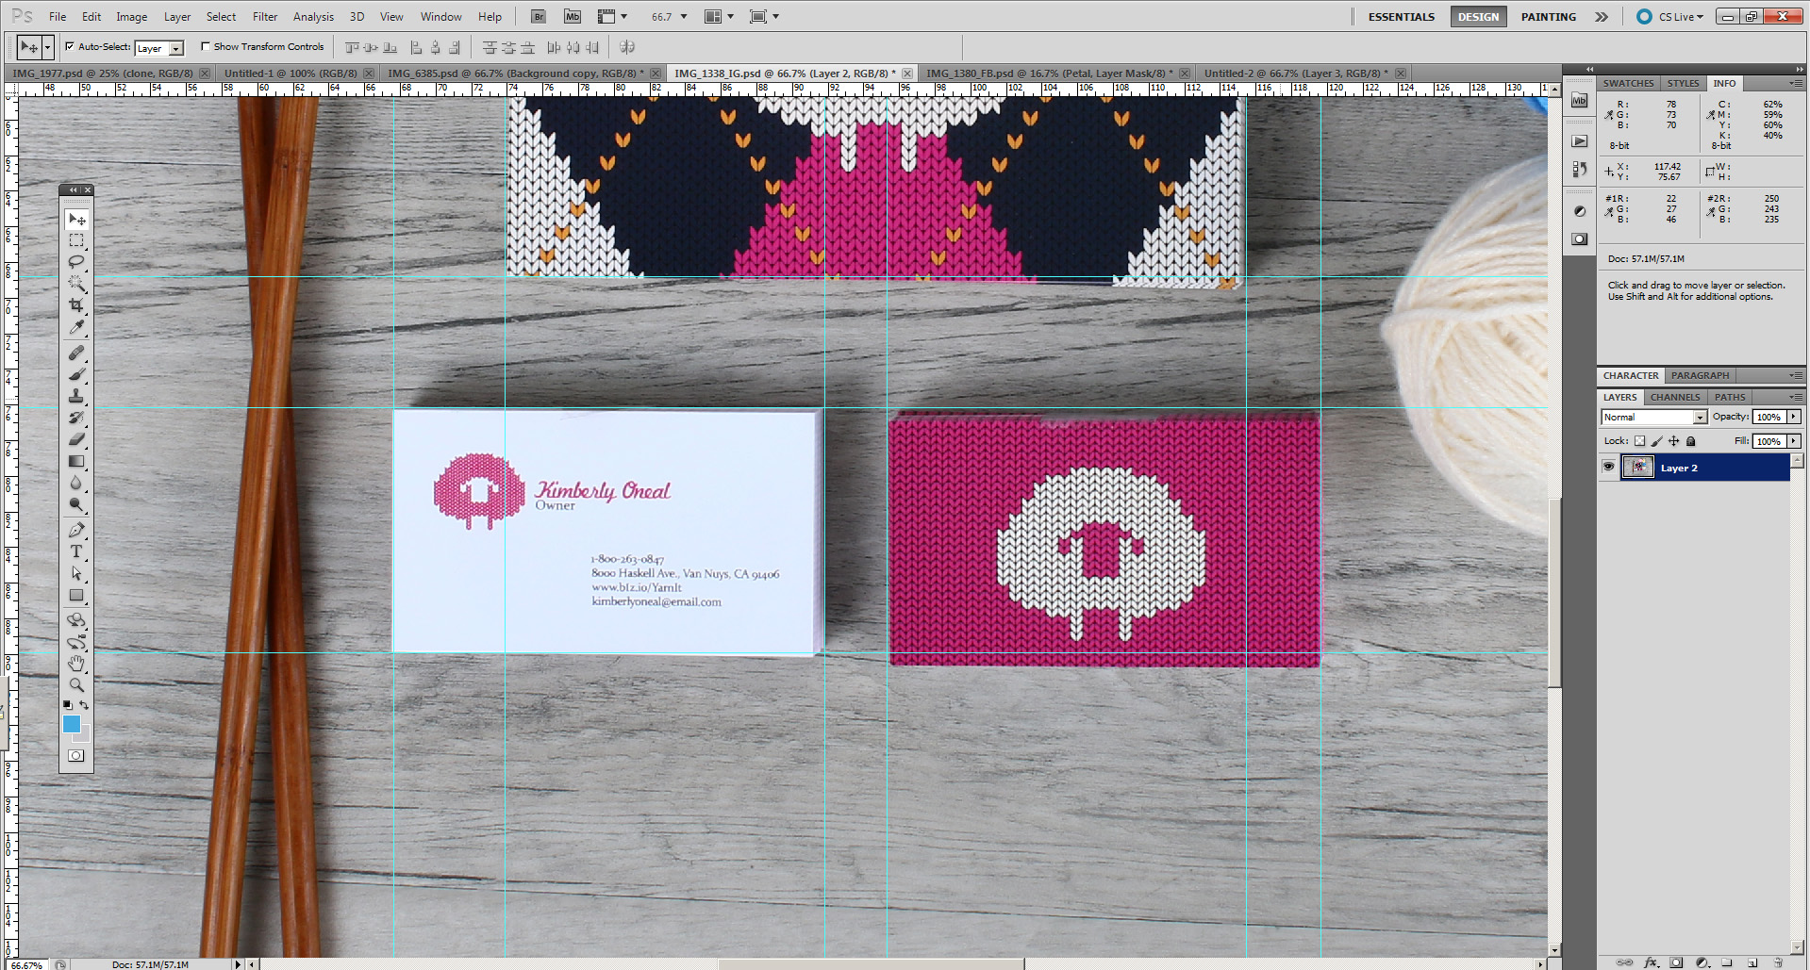Switch to the Painting workspace
The image size is (1810, 970).
pos(1548,16)
